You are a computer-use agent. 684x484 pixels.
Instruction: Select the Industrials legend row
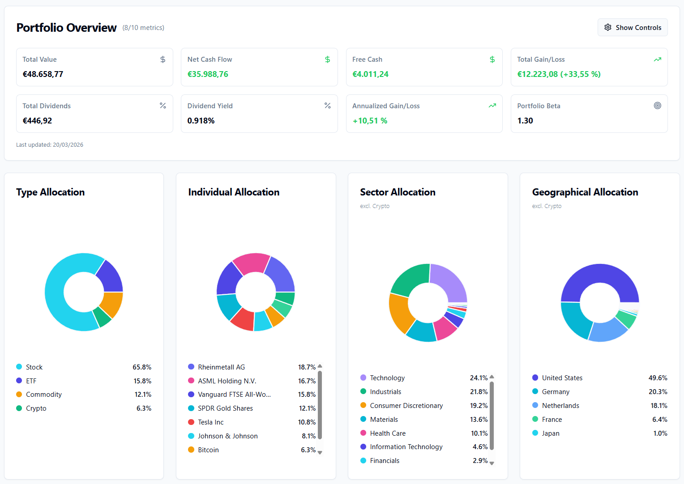424,391
